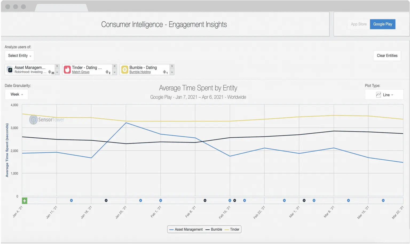Click the 'Plot Type:' label
This screenshot has height=244, width=410.
(372, 86)
